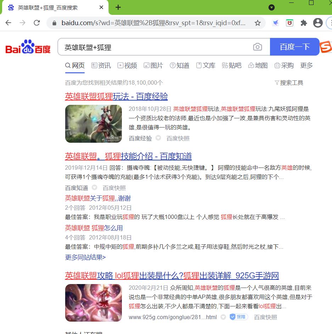Open 英雄联盟。狐狸技能介绍 - 百度知道 result
Image resolution: width=332 pixels, height=334 pixels.
pyautogui.click(x=128, y=156)
